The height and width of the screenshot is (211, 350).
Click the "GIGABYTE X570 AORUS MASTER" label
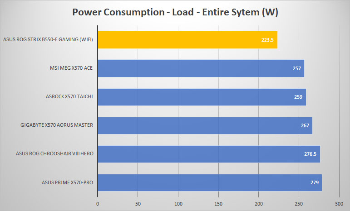click(x=57, y=125)
